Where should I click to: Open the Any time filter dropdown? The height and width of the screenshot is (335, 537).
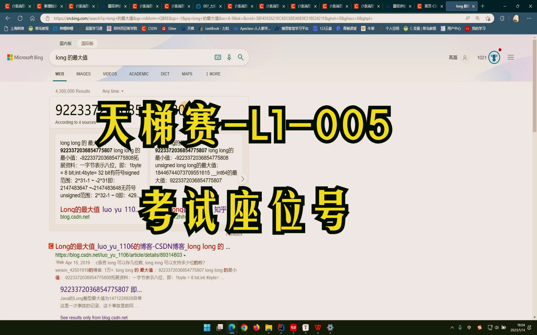(113, 91)
